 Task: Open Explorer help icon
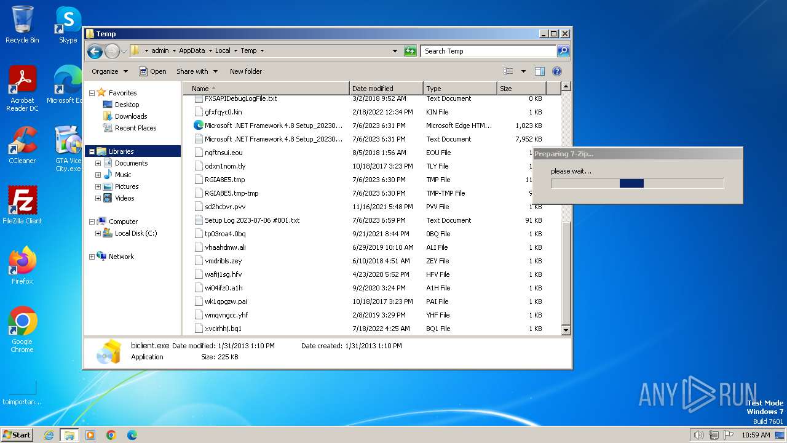(557, 71)
